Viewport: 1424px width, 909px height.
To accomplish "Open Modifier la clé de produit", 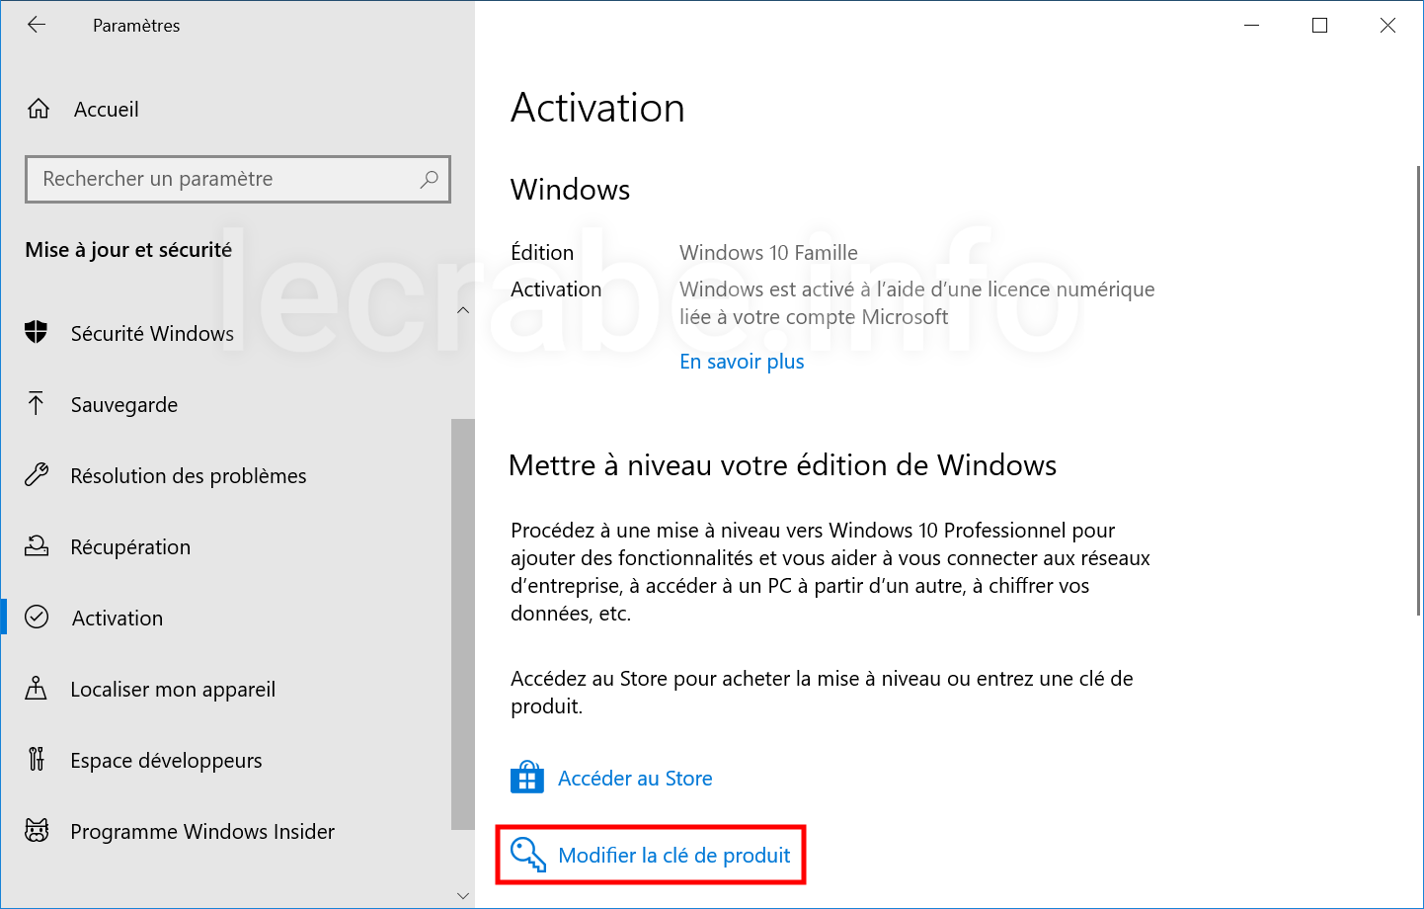I will 674,856.
